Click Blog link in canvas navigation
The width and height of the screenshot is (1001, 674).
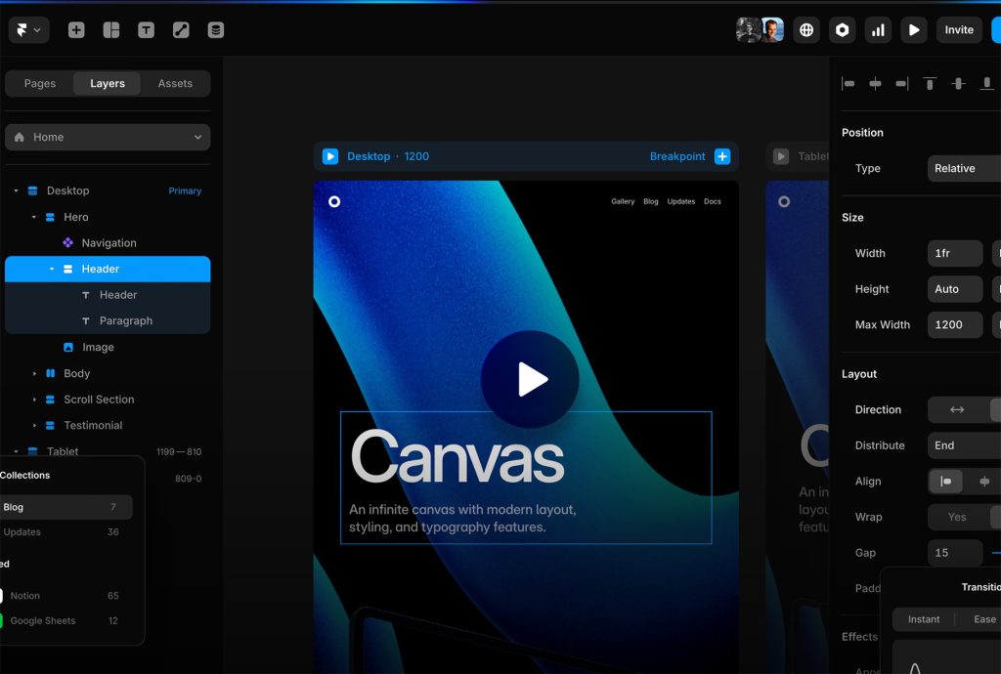click(x=650, y=201)
